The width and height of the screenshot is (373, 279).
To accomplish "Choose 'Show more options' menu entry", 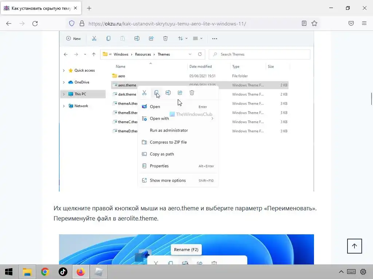I will (178, 181).
